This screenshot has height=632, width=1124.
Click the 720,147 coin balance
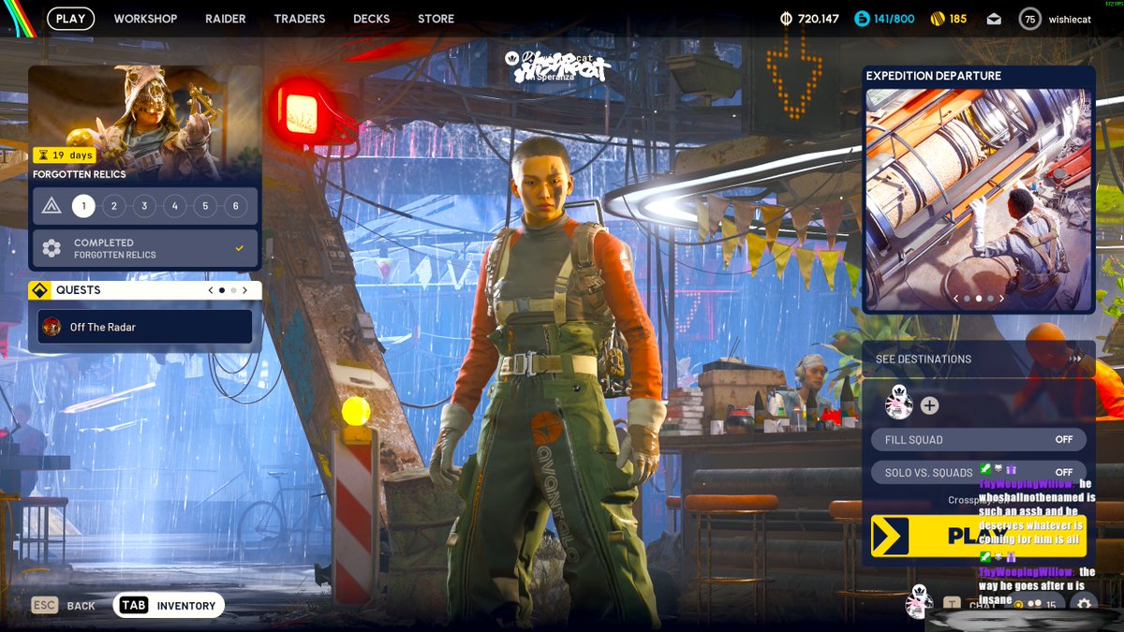tap(819, 19)
